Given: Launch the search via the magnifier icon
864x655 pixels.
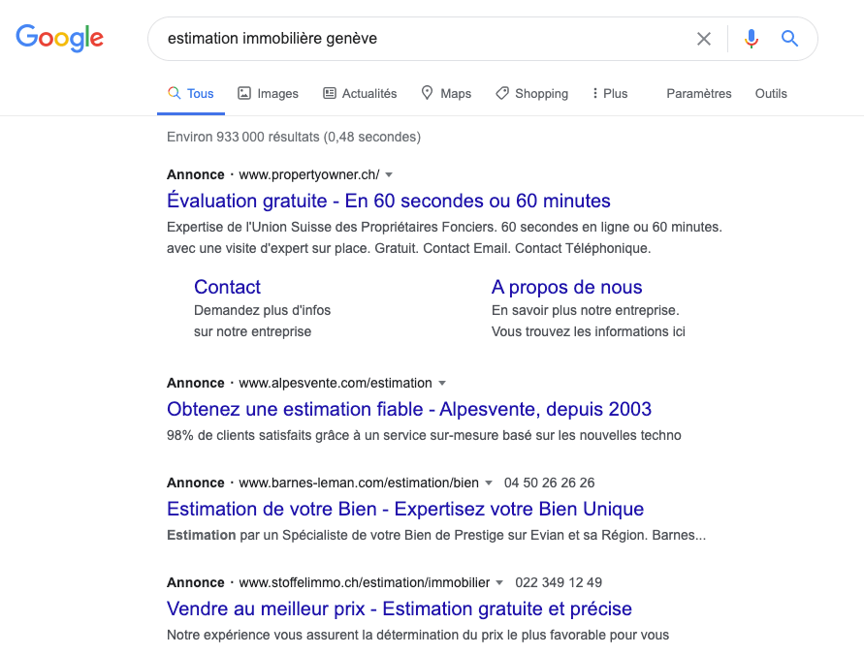Looking at the screenshot, I should pos(789,39).
